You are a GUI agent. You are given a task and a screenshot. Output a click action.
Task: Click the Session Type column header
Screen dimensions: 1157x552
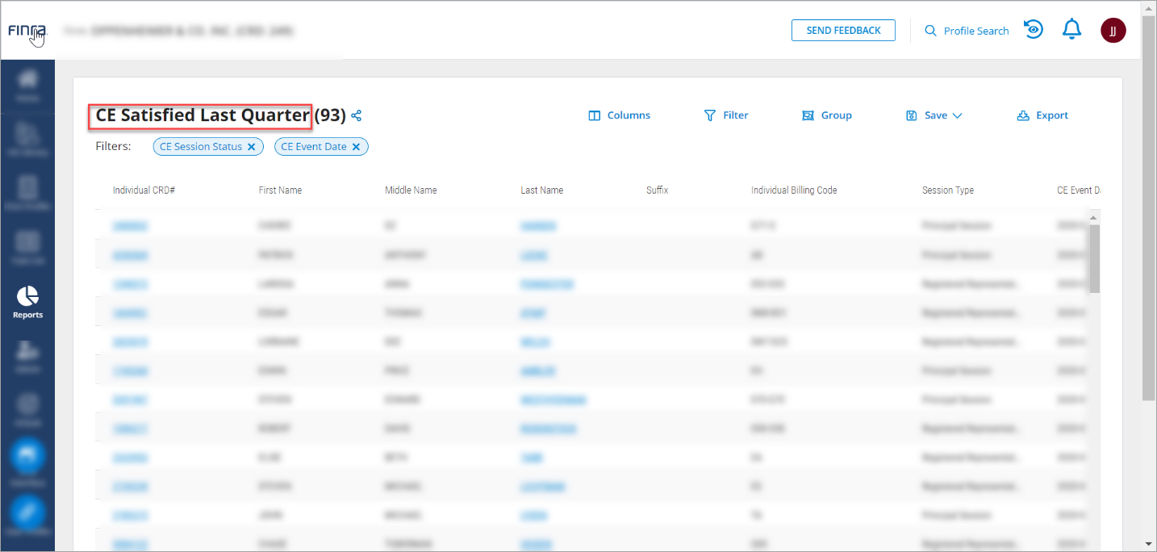point(947,190)
